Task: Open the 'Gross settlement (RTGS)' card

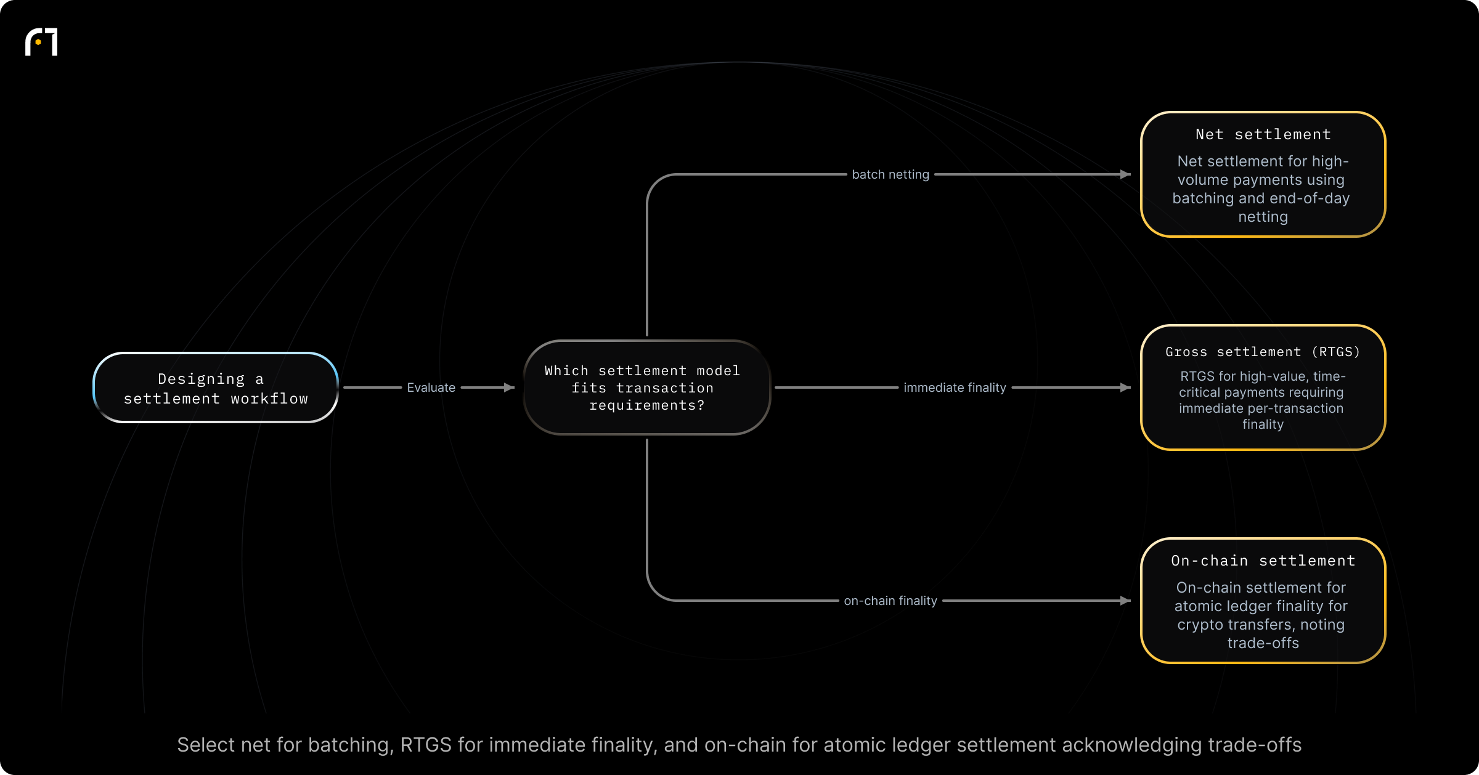Action: click(1263, 387)
